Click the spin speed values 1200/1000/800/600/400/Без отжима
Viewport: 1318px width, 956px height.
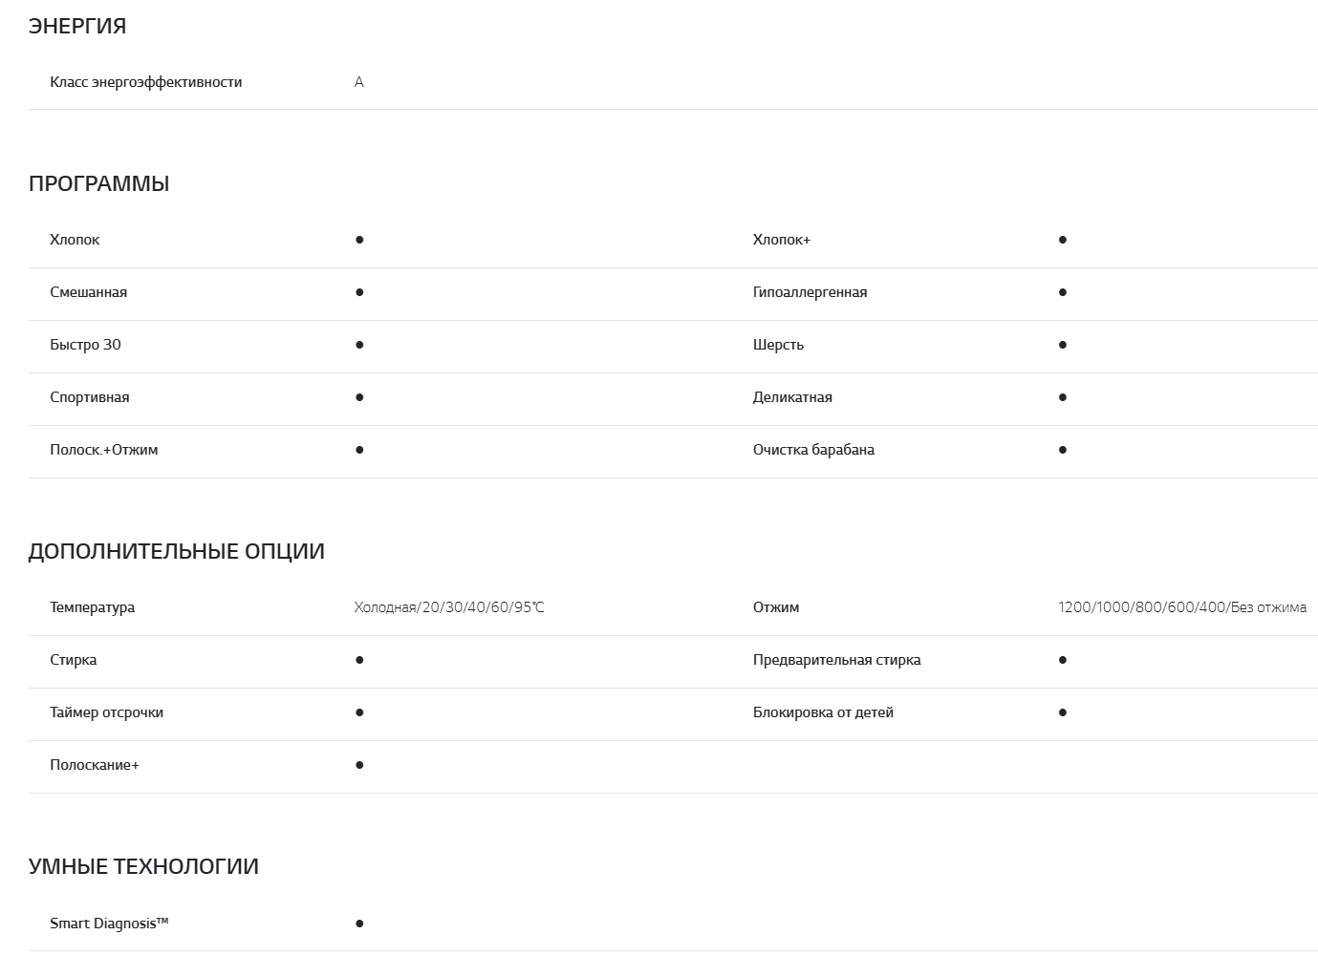pos(1182,607)
